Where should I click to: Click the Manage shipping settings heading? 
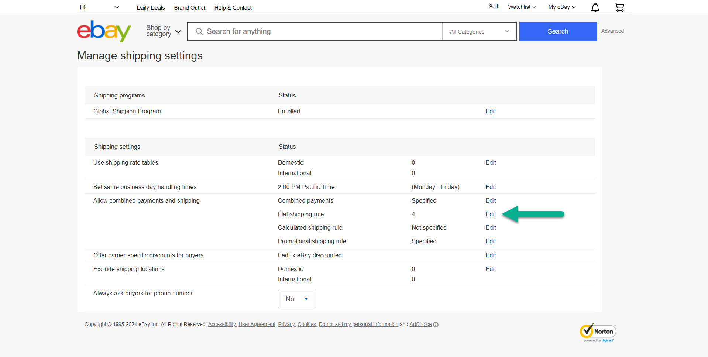[x=140, y=56]
